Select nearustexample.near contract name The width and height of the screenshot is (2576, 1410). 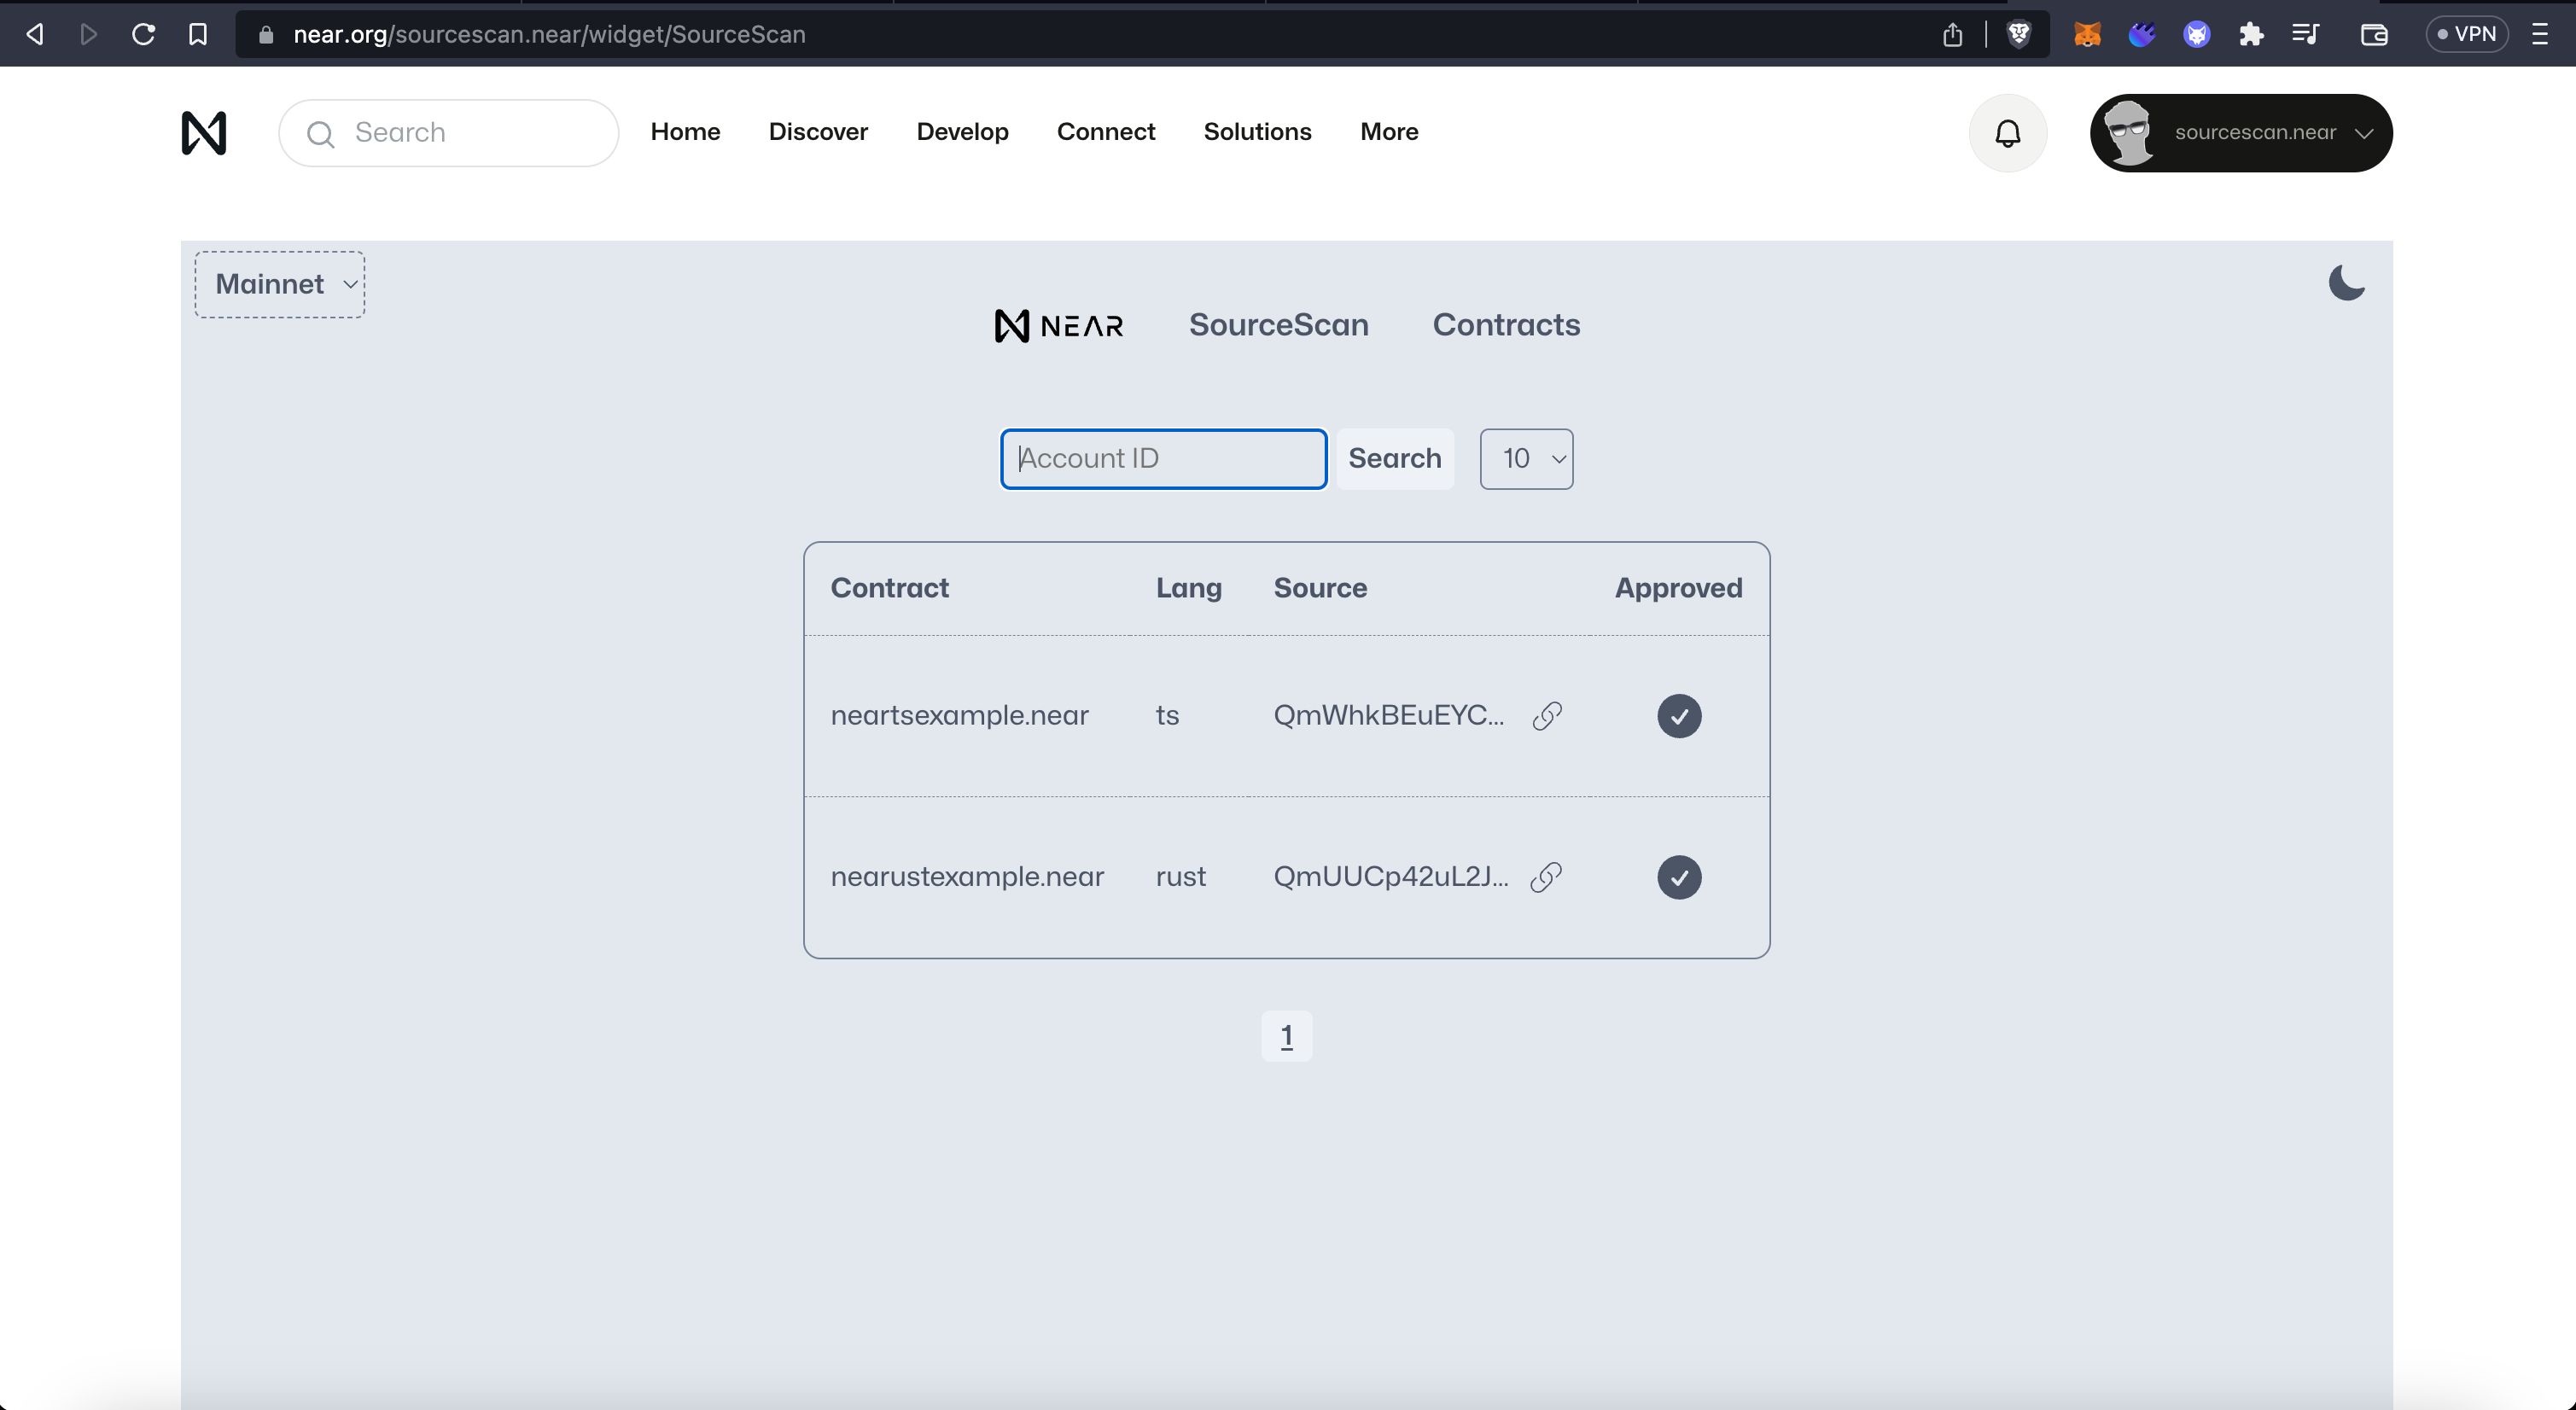(967, 877)
